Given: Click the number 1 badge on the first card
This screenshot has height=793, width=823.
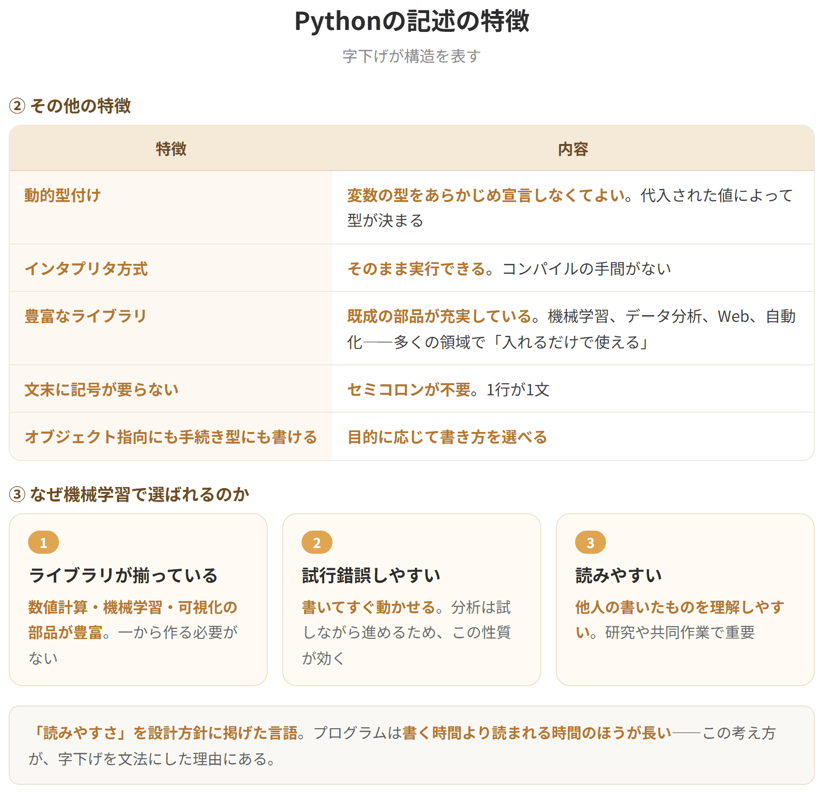Looking at the screenshot, I should coord(43,542).
